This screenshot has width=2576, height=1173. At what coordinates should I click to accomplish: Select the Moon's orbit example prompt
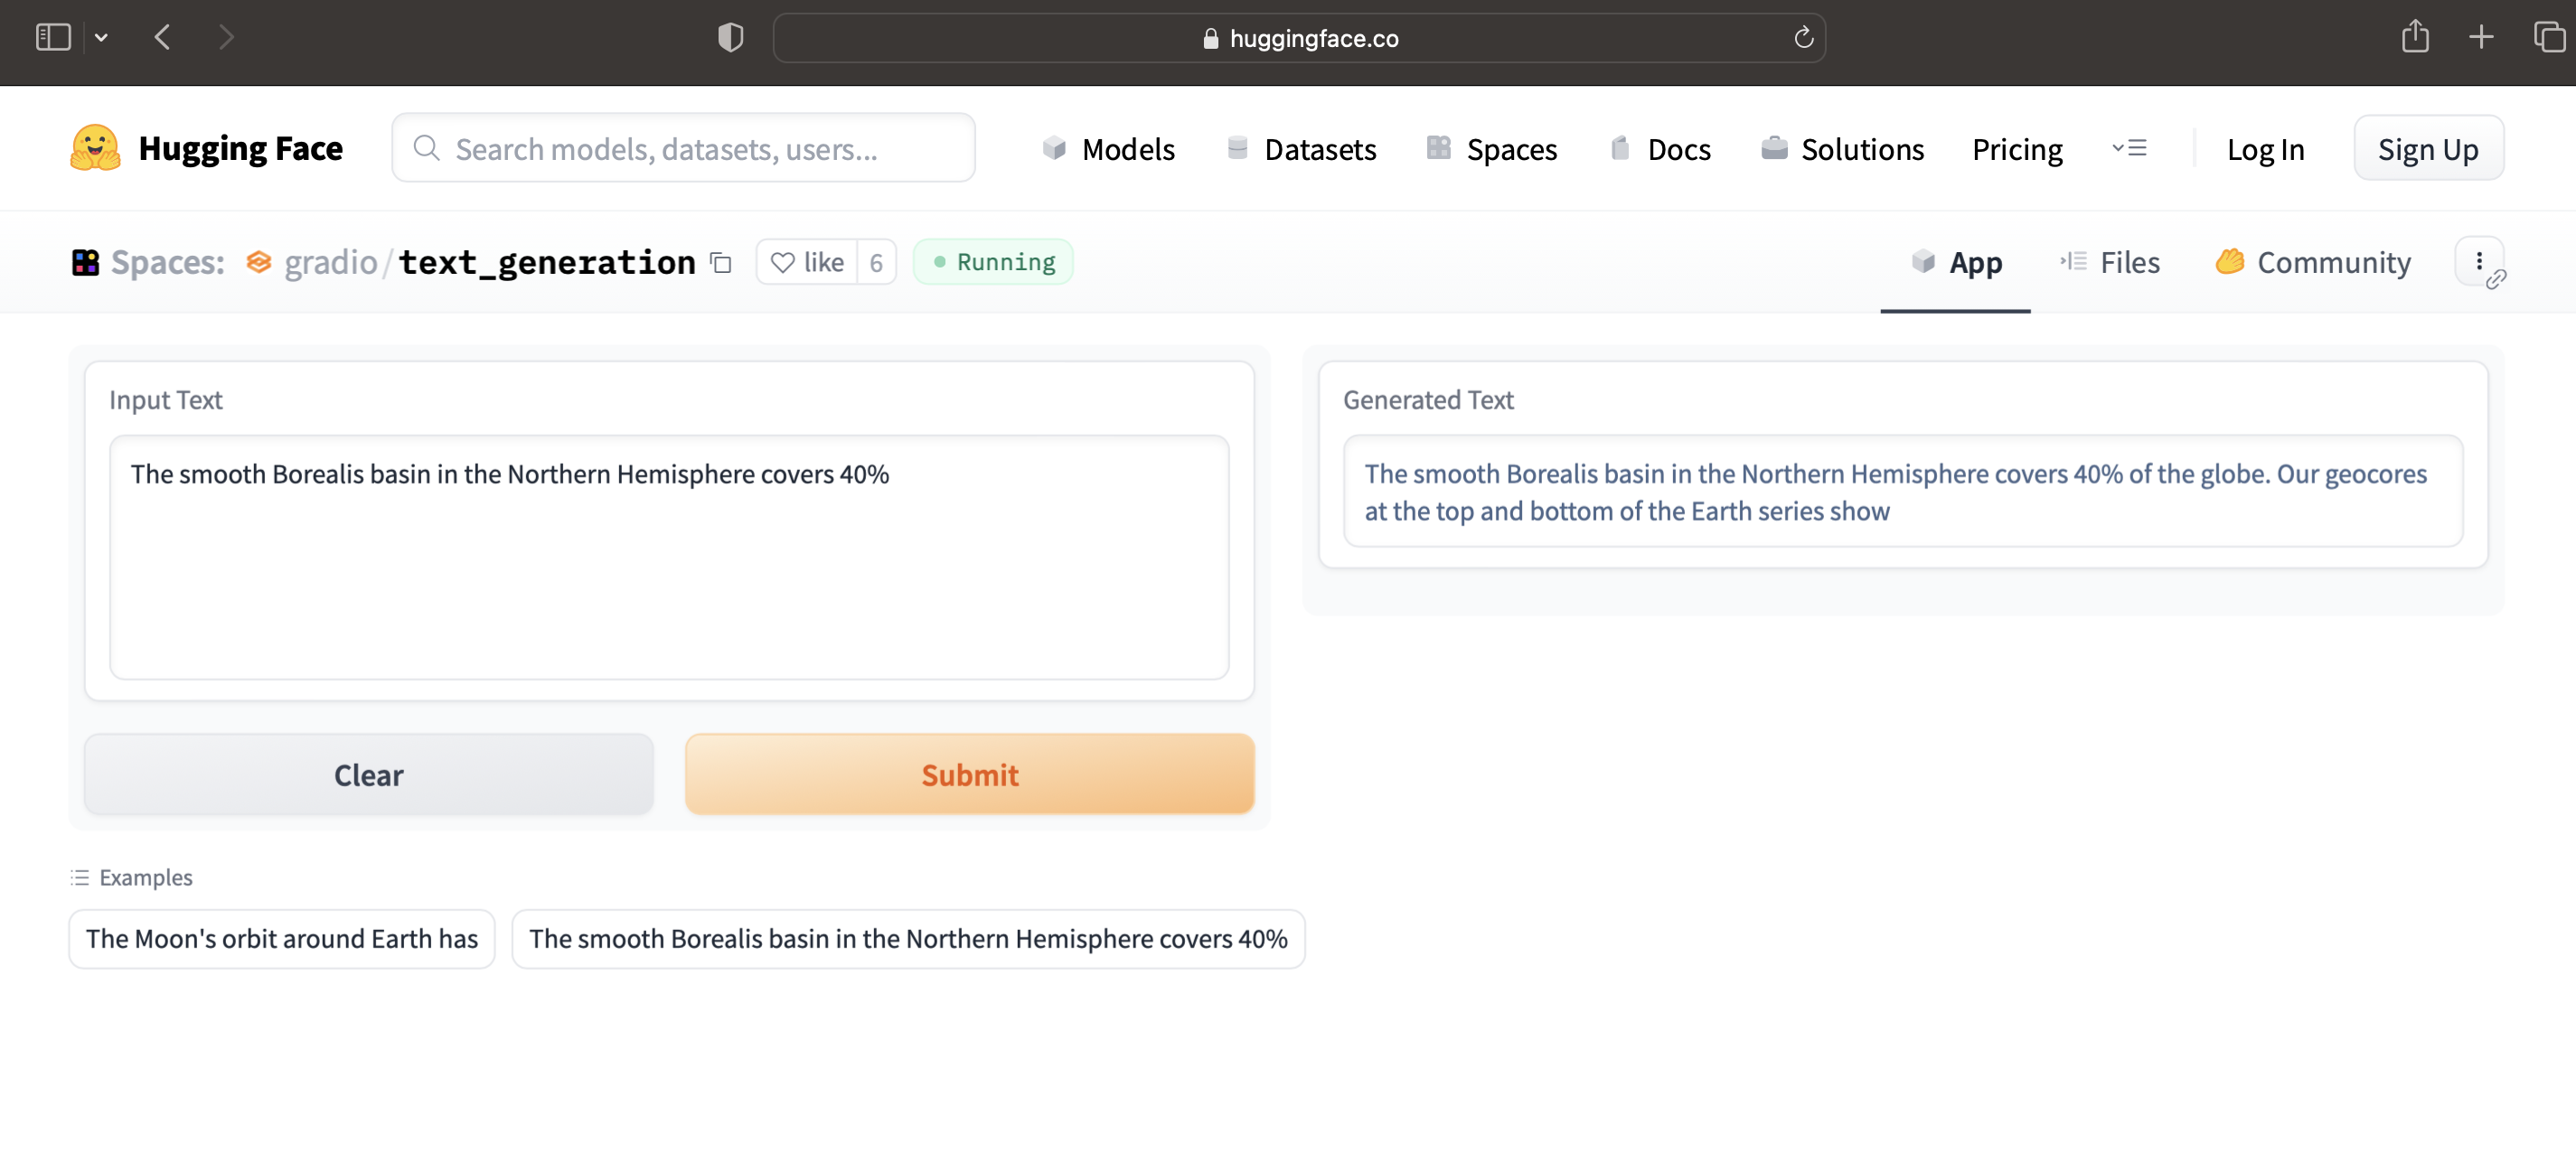281,938
